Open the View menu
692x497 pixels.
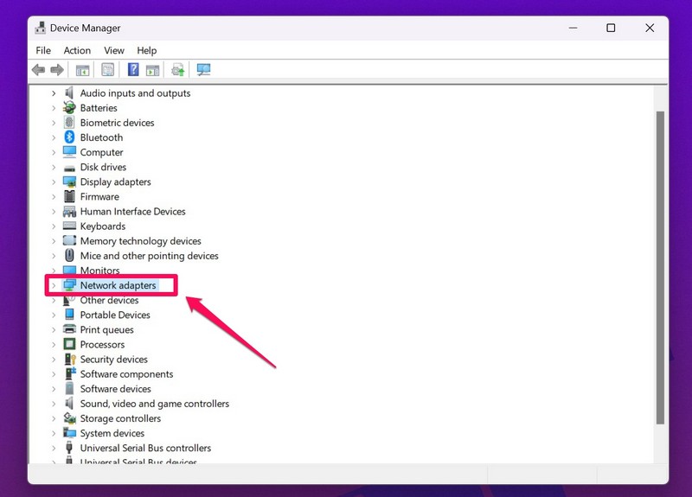114,51
